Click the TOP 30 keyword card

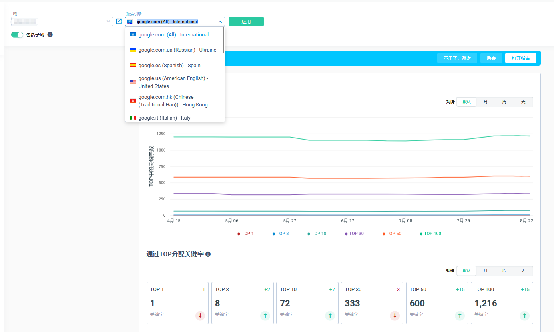coord(372,303)
